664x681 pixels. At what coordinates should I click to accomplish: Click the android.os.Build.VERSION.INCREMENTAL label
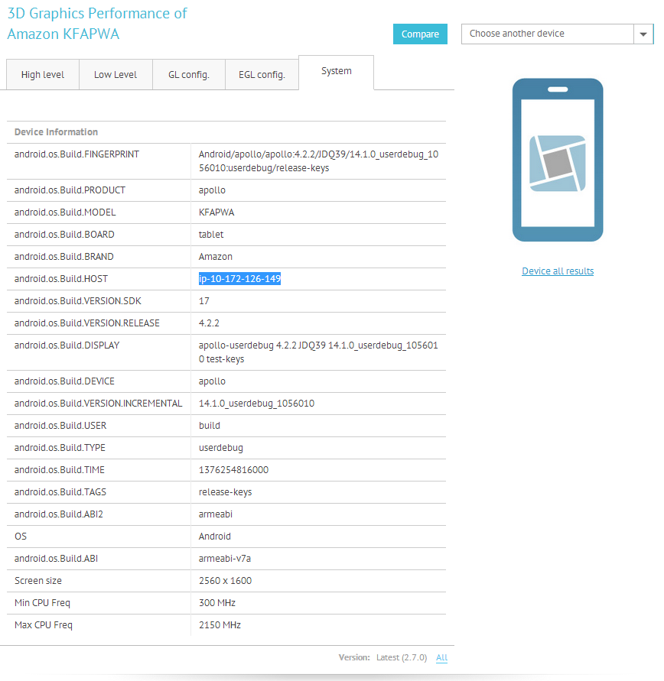click(98, 404)
